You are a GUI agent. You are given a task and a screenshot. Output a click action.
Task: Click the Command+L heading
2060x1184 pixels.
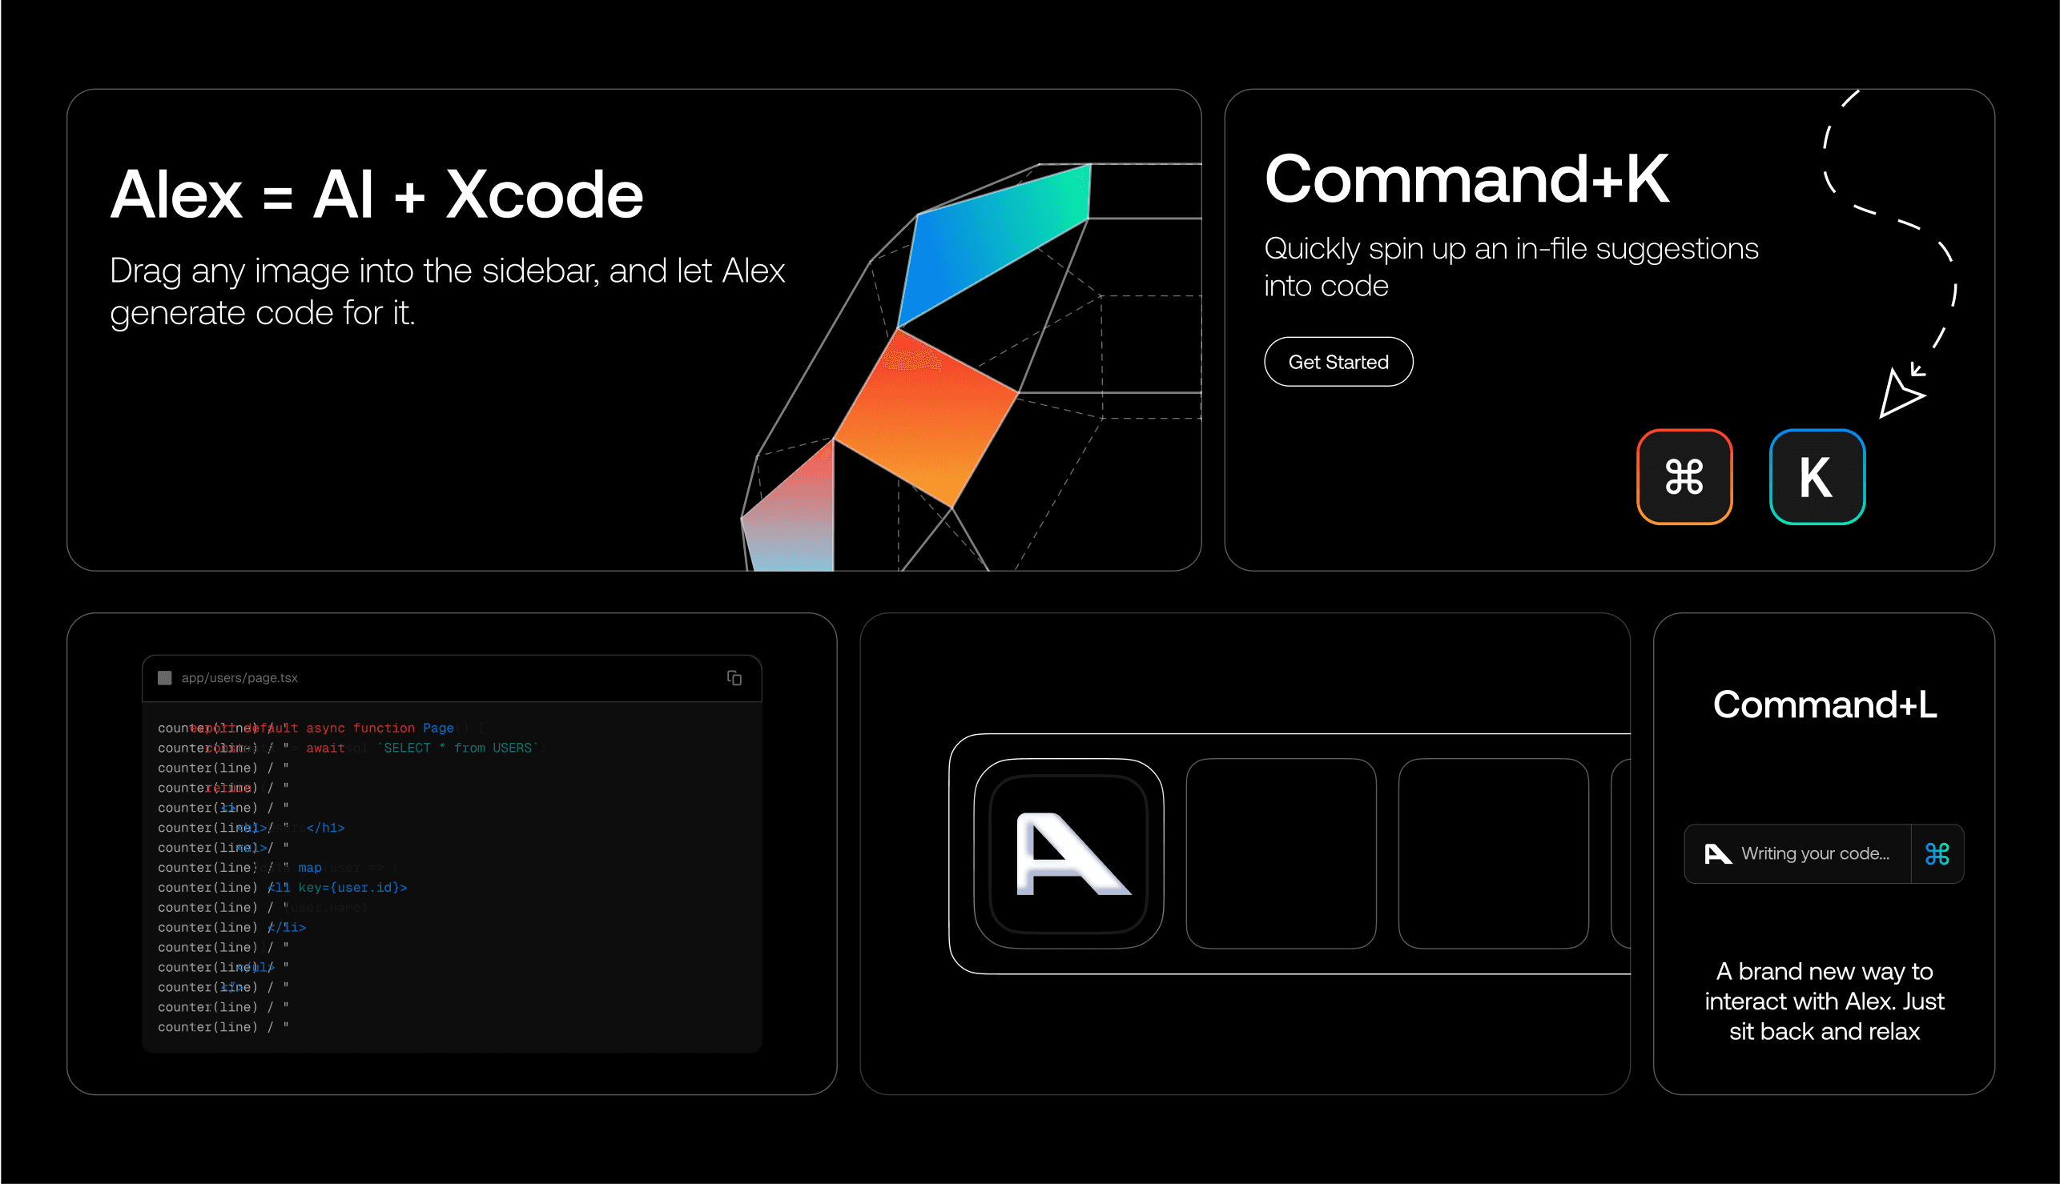pyautogui.click(x=1824, y=704)
